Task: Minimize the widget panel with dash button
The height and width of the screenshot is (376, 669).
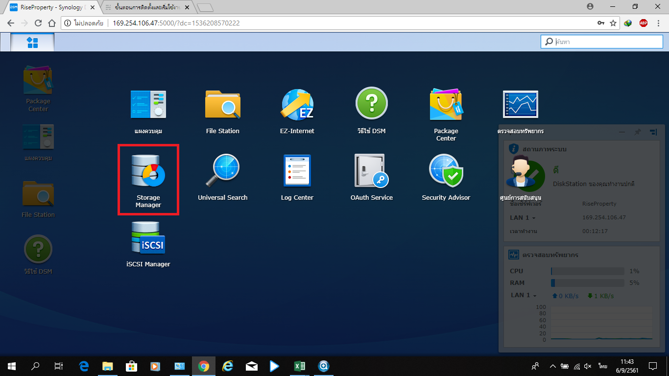Action: click(621, 132)
